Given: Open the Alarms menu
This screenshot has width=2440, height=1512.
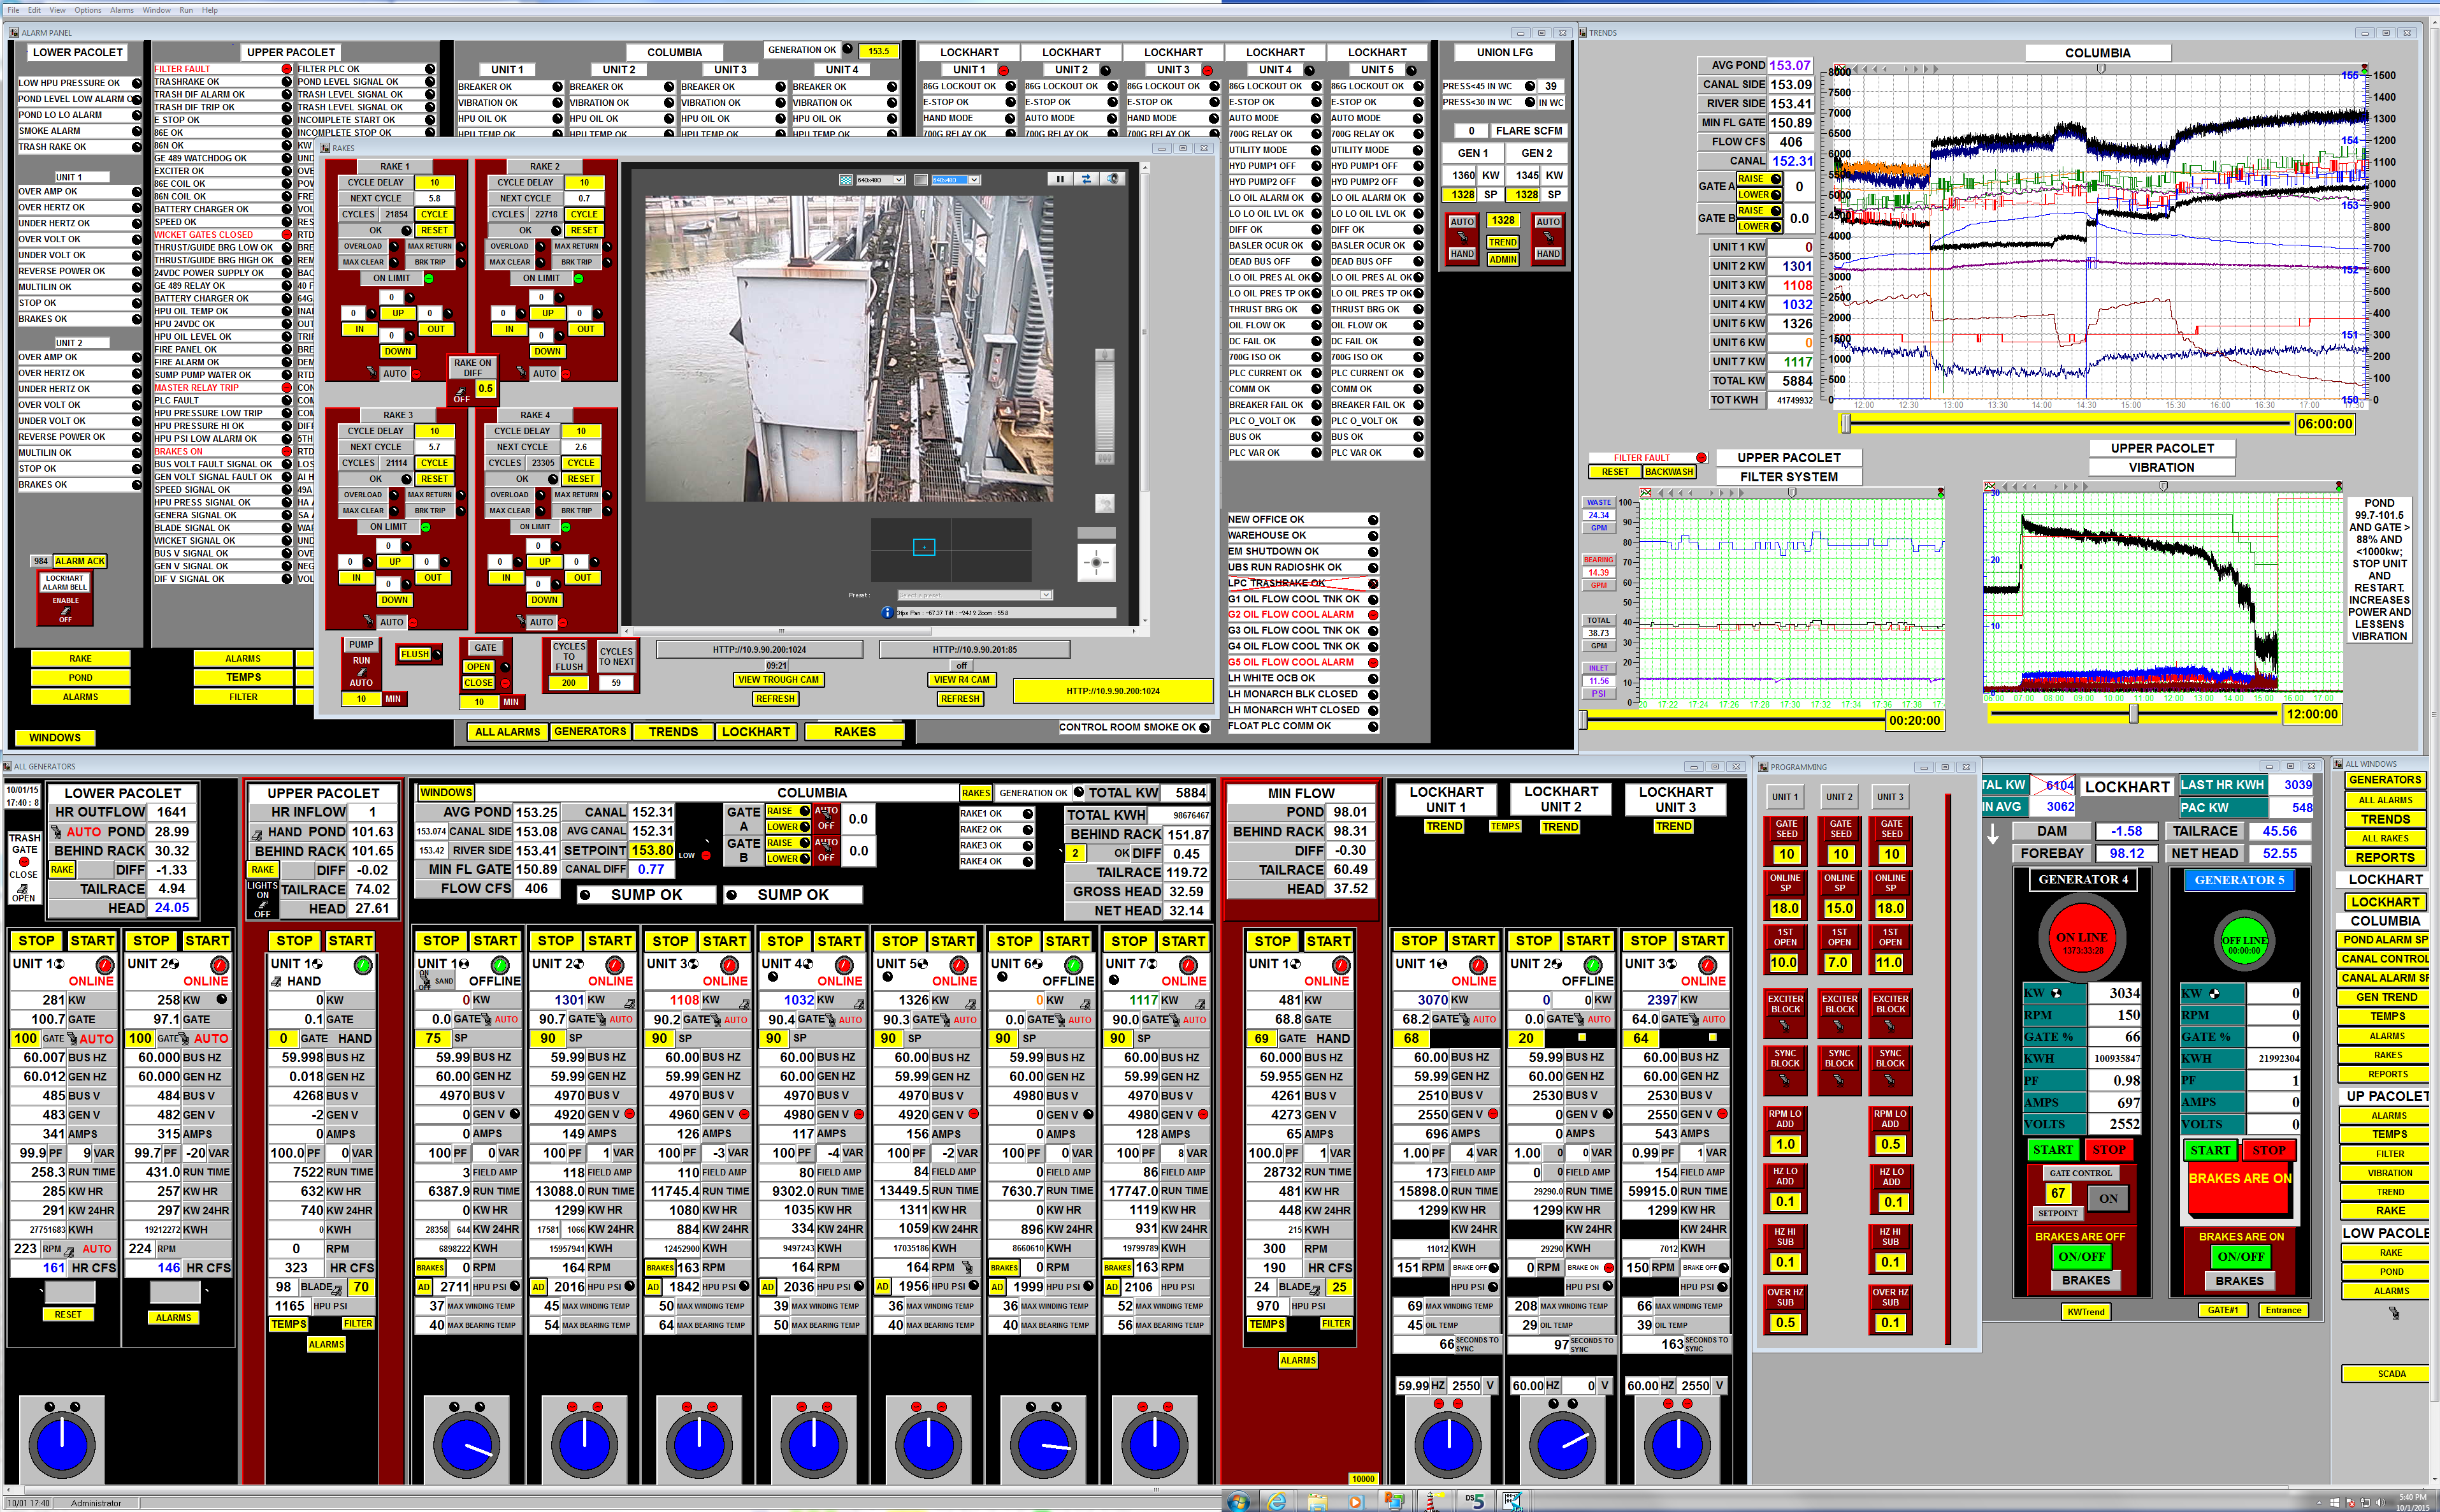Looking at the screenshot, I should (x=122, y=10).
